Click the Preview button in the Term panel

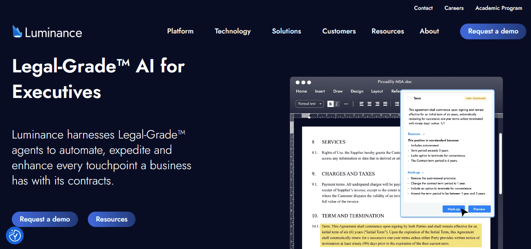479,209
